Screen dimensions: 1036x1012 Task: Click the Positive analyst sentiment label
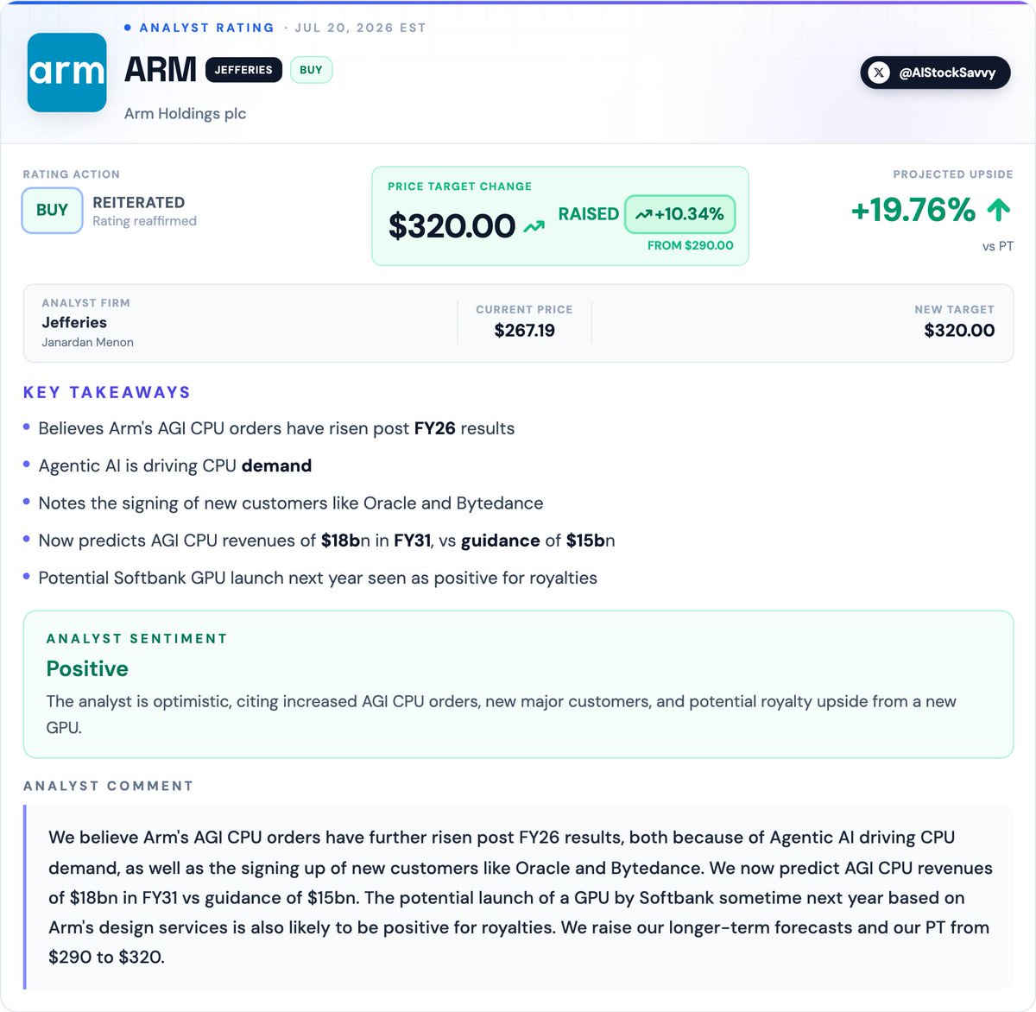click(x=87, y=668)
